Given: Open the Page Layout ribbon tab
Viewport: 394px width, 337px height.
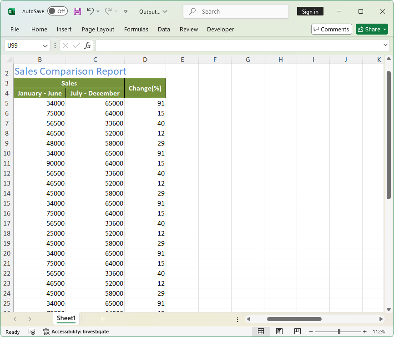Looking at the screenshot, I should click(98, 29).
